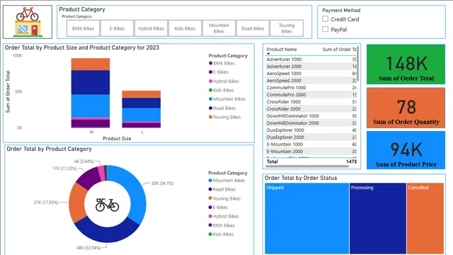The width and height of the screenshot is (453, 255).
Task: Click Road Bikes legend marker in bar chart
Action: pos(211,108)
